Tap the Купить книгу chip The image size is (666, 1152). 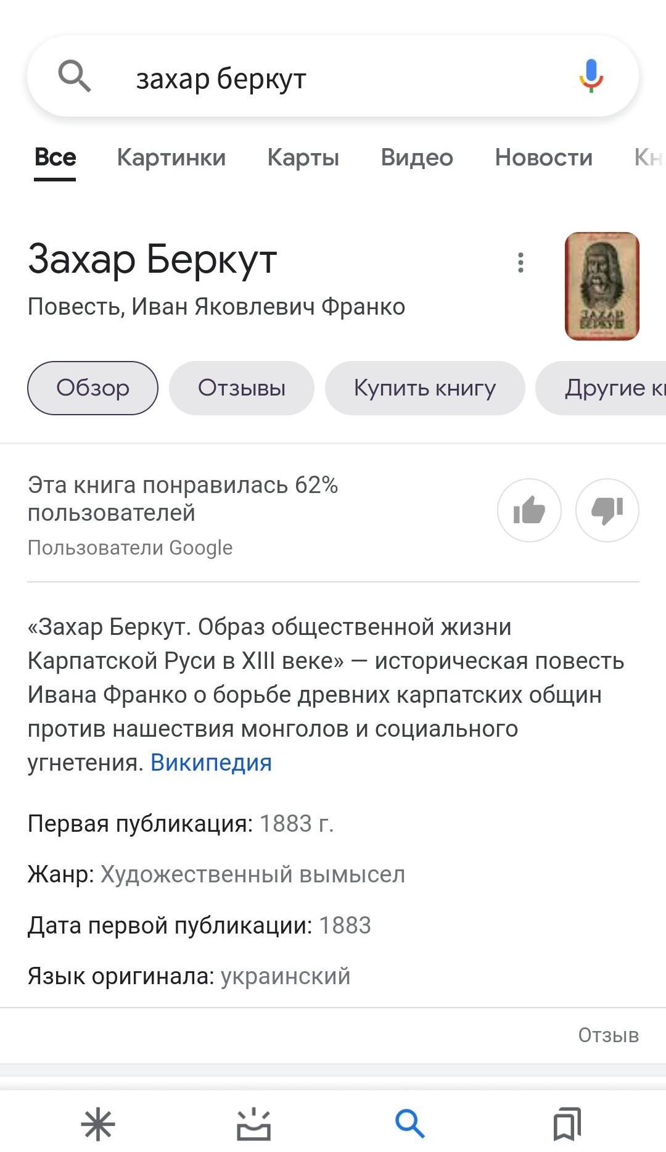click(x=425, y=388)
